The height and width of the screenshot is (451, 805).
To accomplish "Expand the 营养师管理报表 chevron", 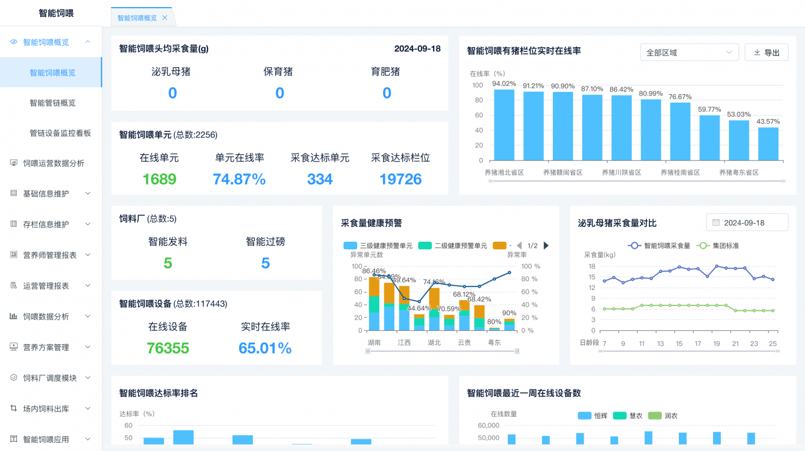I will [x=88, y=255].
